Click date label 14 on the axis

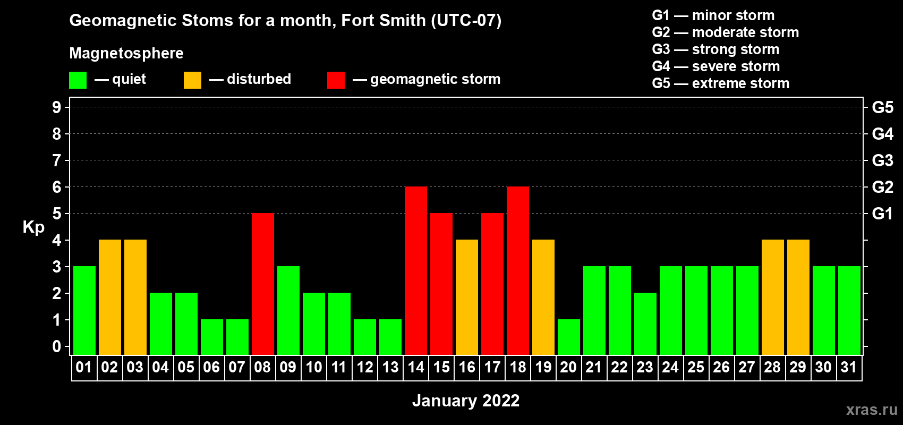(416, 368)
